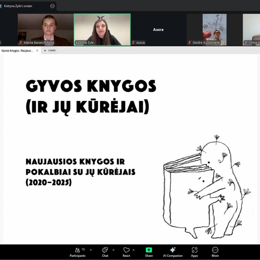260x260 pixels.
Task: Click the Create new tab button
Action: coord(50,51)
